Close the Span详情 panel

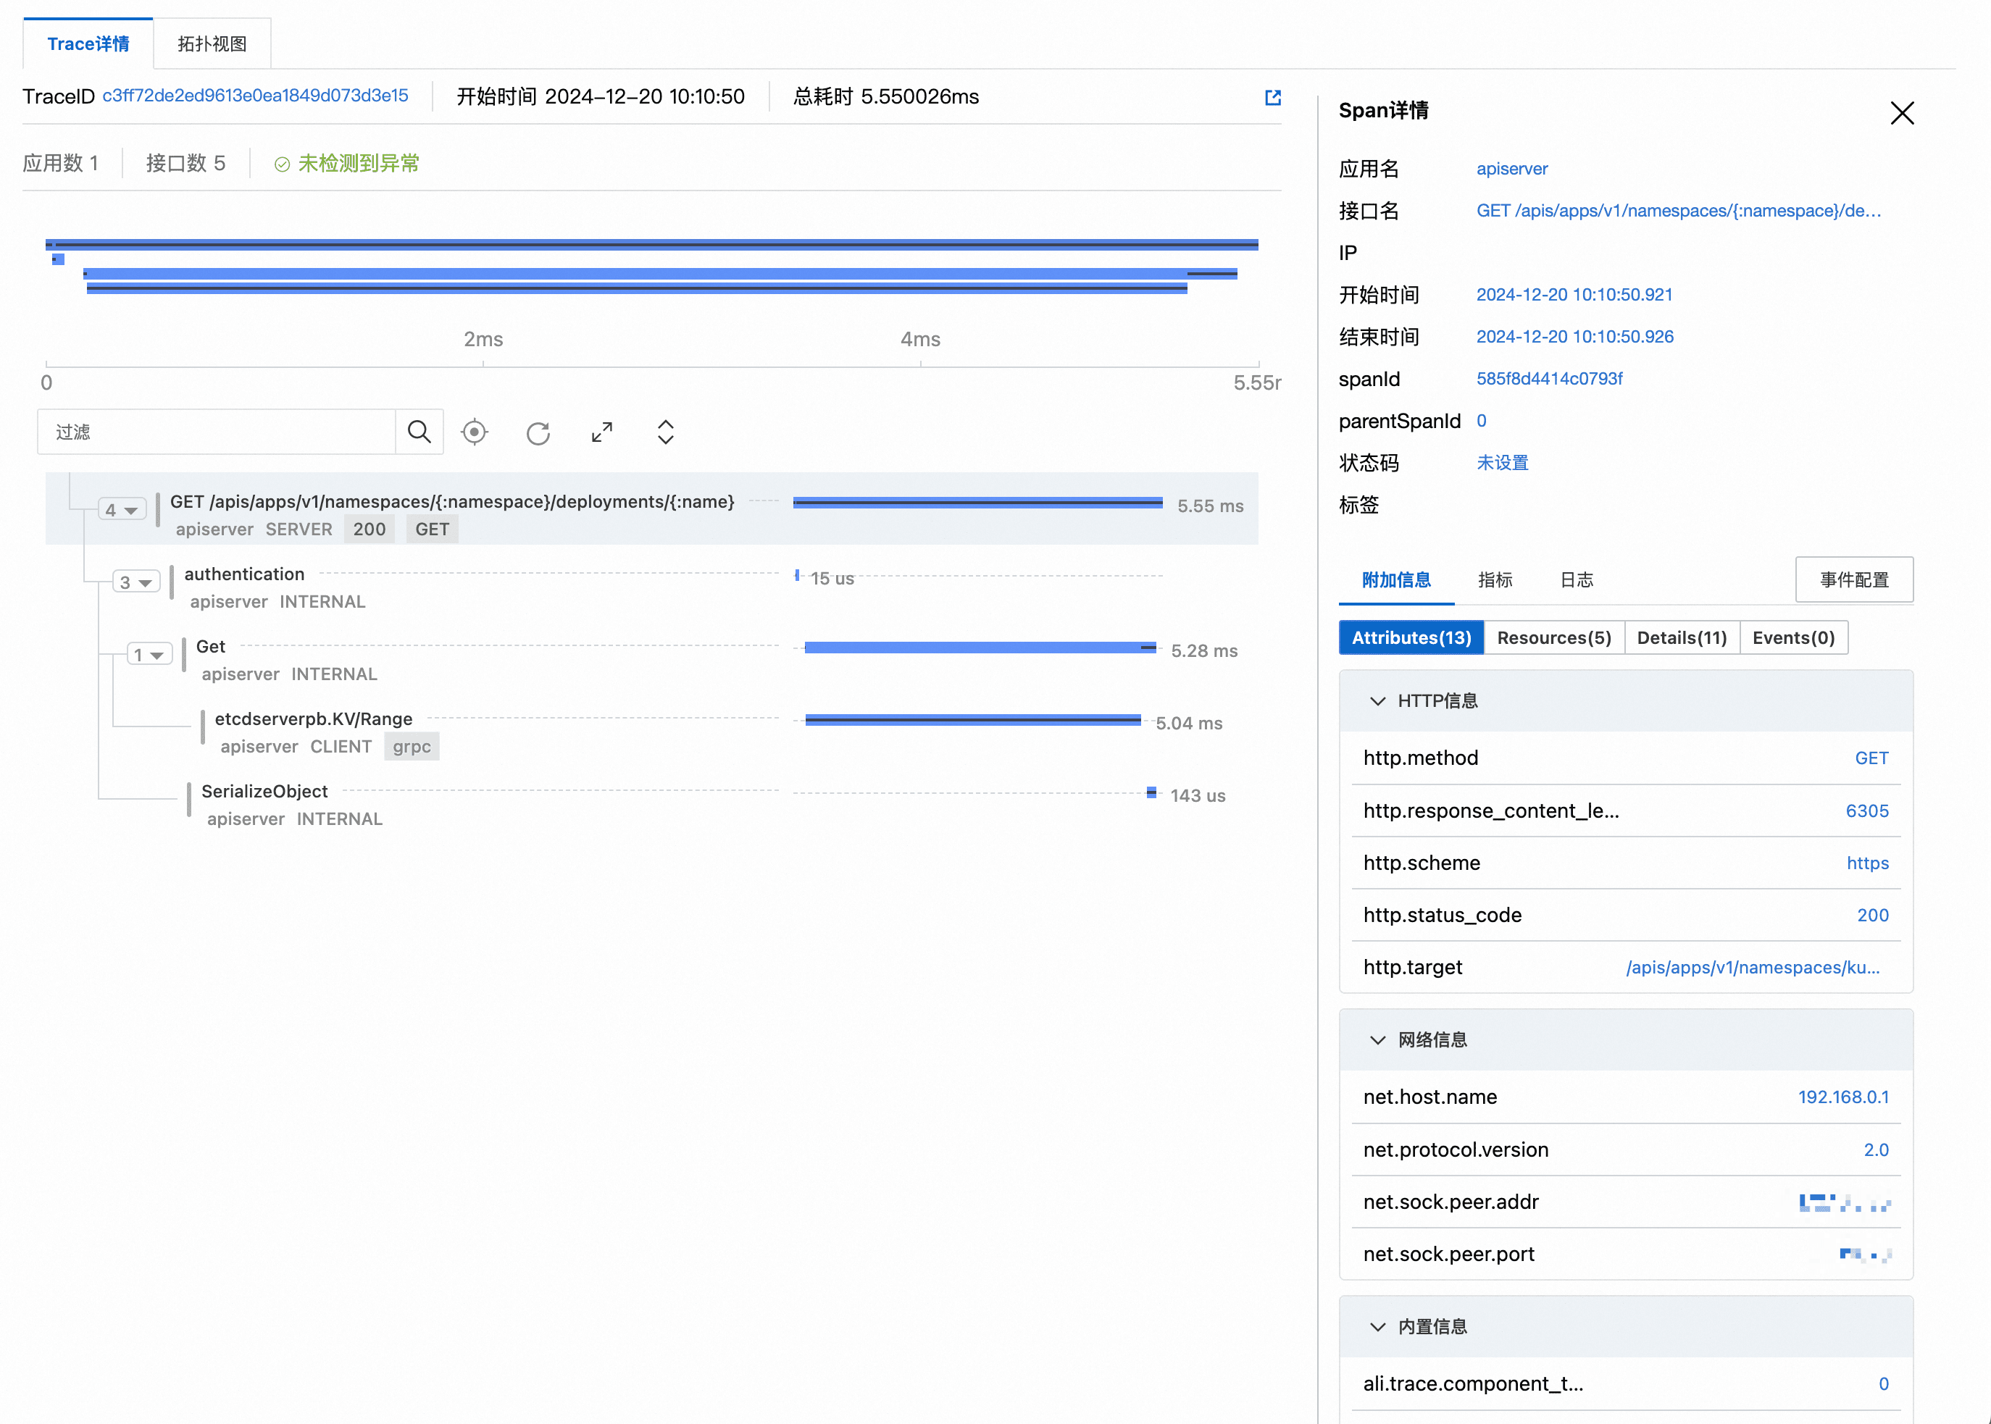point(1902,112)
